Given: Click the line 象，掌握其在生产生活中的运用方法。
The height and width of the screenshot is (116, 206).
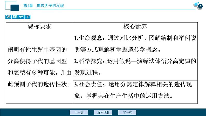Looking at the screenshot, I should (123, 96).
